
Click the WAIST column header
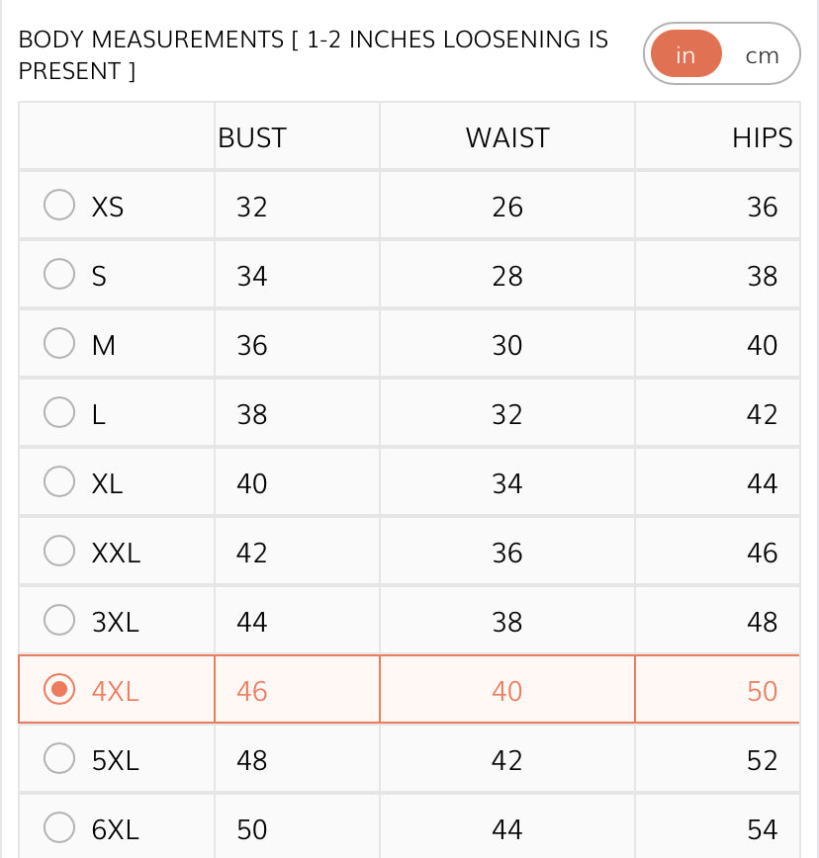point(506,137)
